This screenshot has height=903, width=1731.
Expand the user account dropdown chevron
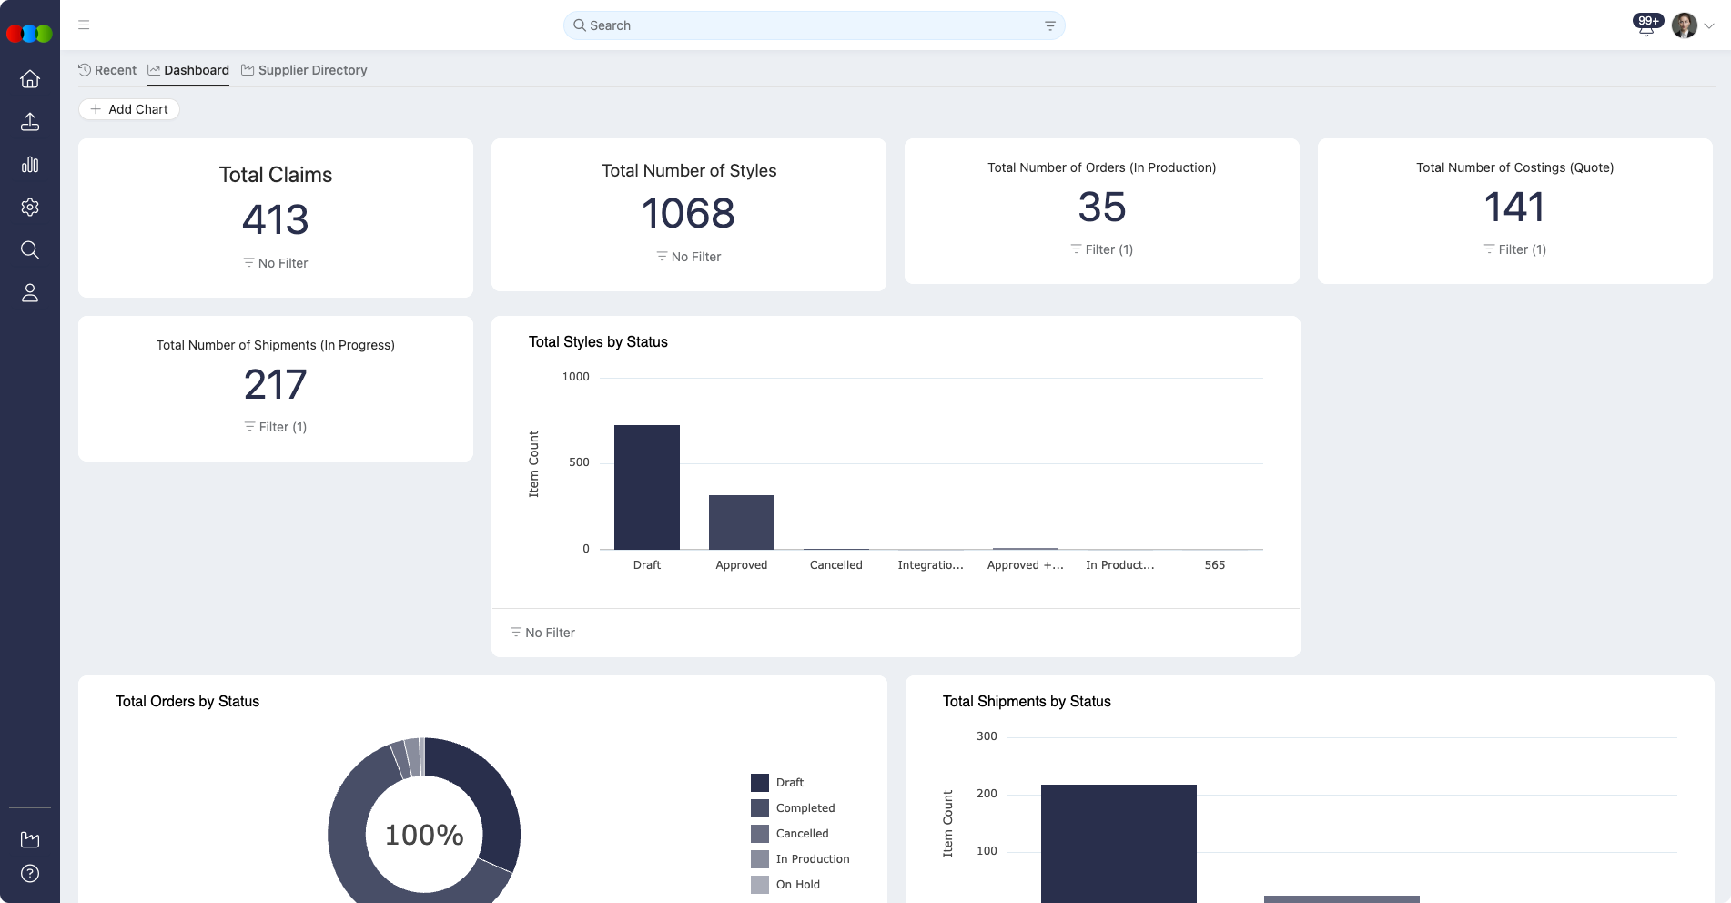(1709, 26)
